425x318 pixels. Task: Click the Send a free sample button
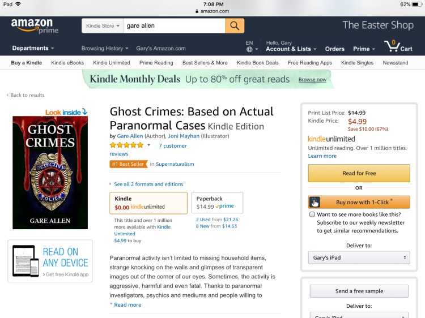(359, 291)
